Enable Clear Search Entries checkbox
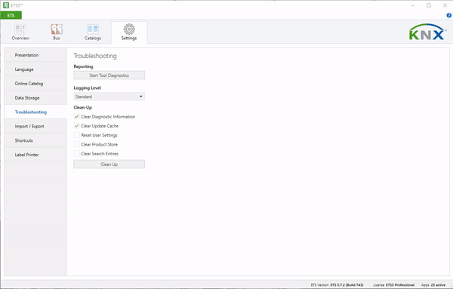The width and height of the screenshot is (453, 289). pos(76,154)
